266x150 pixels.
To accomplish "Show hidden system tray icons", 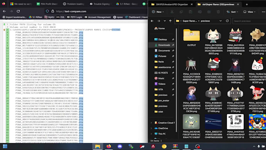I will pyautogui.click(x=254, y=146).
